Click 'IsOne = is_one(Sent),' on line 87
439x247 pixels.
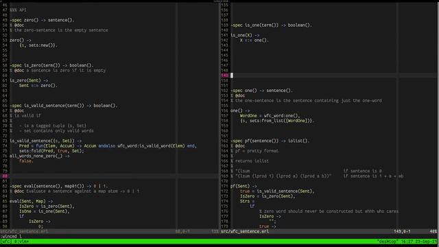click(44, 212)
